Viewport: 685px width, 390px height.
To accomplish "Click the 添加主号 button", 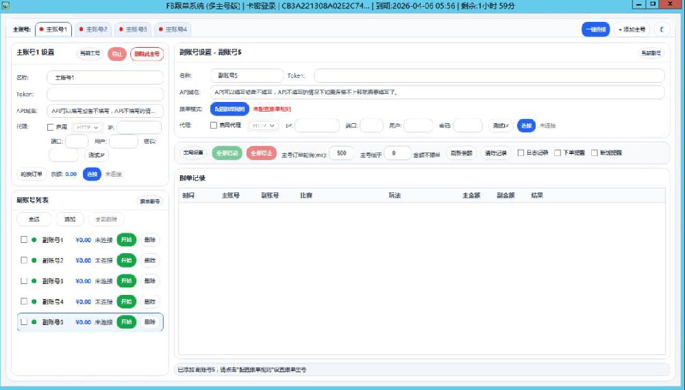I will [x=632, y=29].
